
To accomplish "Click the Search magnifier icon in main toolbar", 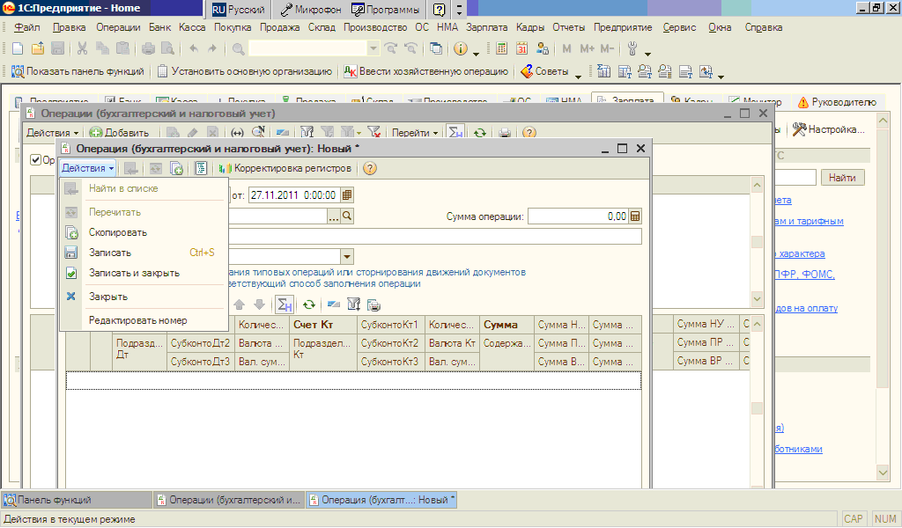I will [238, 48].
